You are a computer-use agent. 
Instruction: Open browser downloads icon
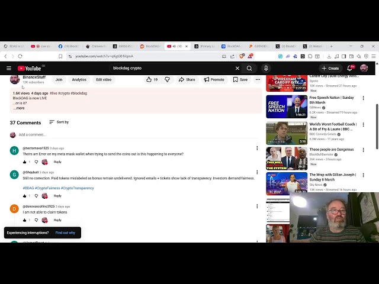coord(329,56)
